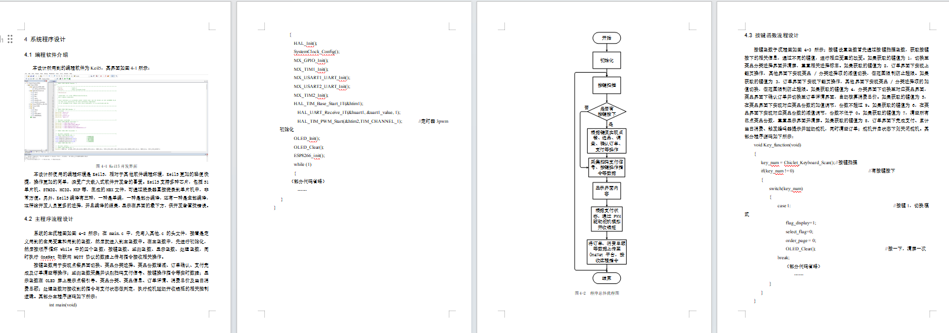The image size is (949, 333).
Task: Click the flowchart box mentioning PWM
Action: (607, 219)
